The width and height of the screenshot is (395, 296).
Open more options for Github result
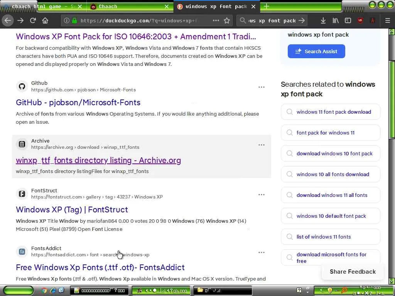[x=261, y=87]
